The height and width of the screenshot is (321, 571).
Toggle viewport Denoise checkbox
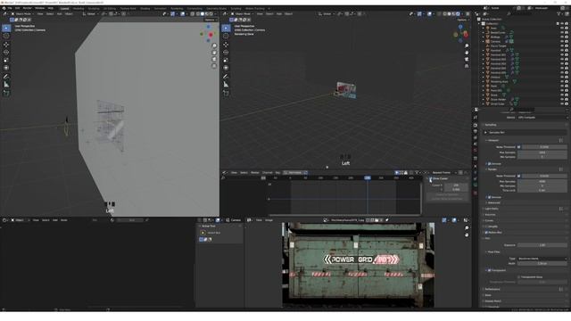[489, 164]
